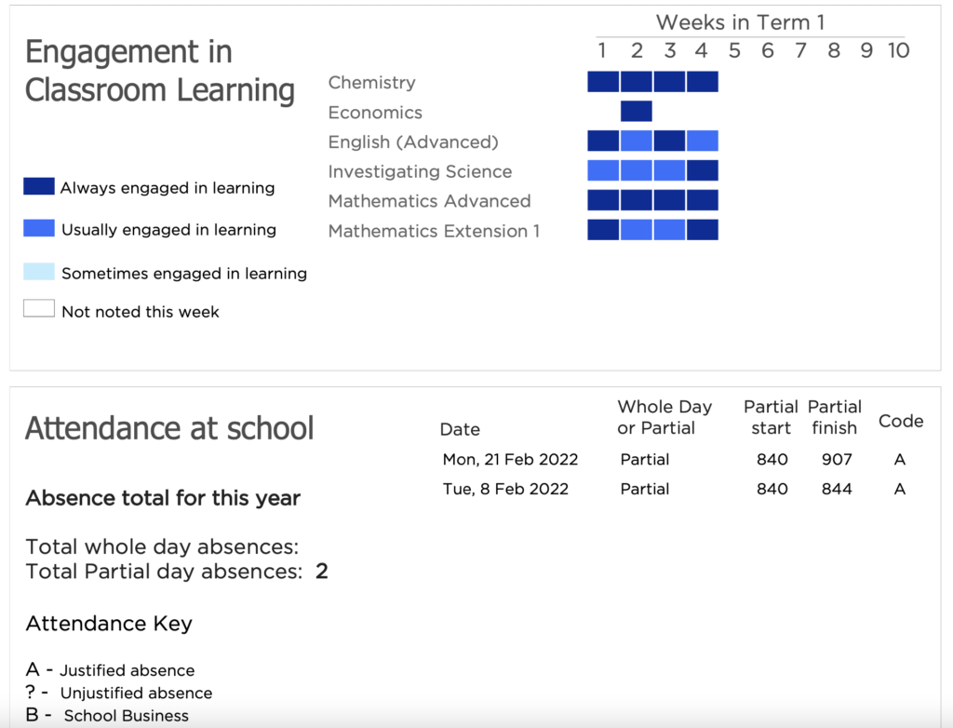
Task: Click start time 840 for 8 Feb
Action: click(x=772, y=489)
